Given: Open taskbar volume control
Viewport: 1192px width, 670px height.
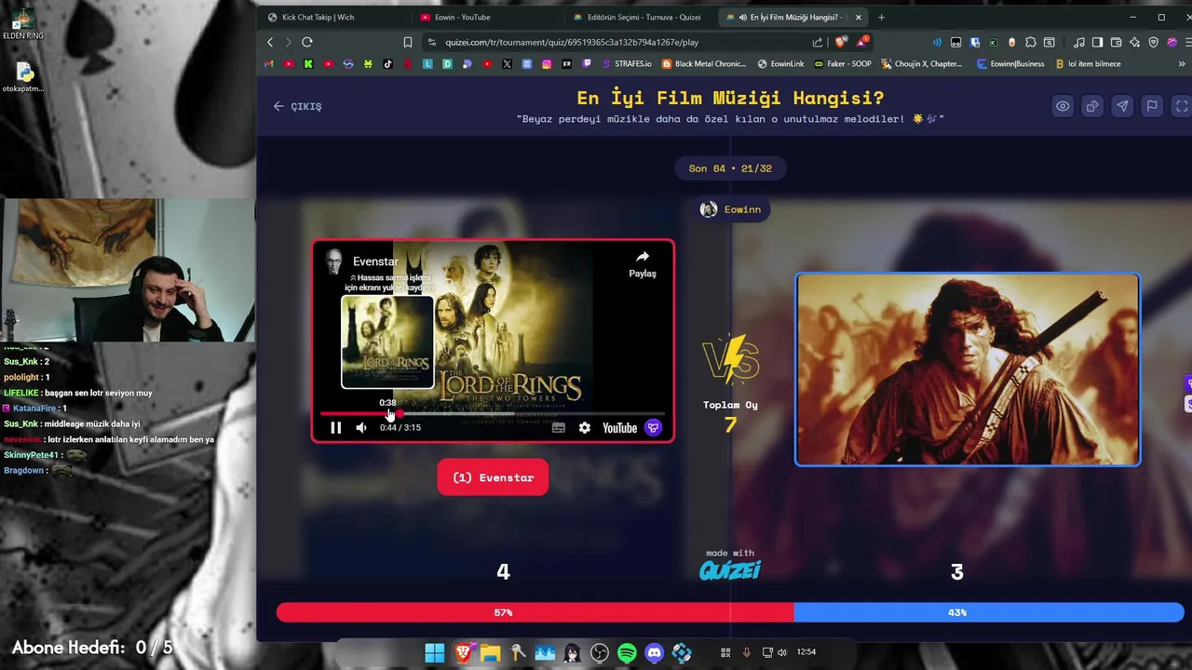Looking at the screenshot, I should click(782, 652).
